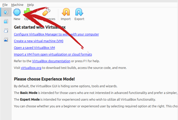Image resolution: width=178 pixels, height=120 pixels.
Task: Open the File menu
Action: (x=5, y=5)
